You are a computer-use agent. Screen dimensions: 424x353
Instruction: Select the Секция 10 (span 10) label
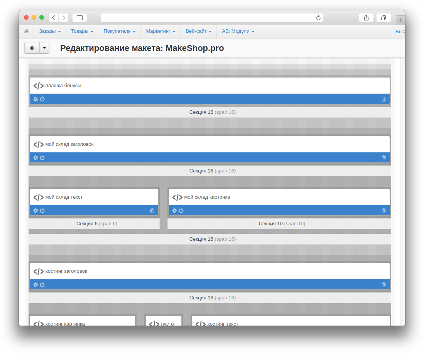point(282,224)
